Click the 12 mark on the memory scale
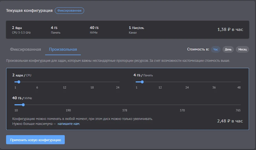This screenshot has height=150, width=256. coord(160,87)
